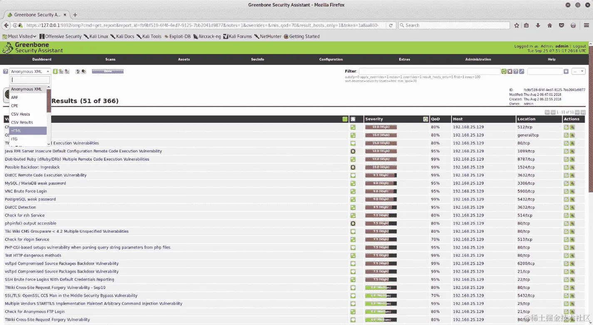Click the severity column settings icon
The height and width of the screenshot is (325, 593).
coord(425,119)
